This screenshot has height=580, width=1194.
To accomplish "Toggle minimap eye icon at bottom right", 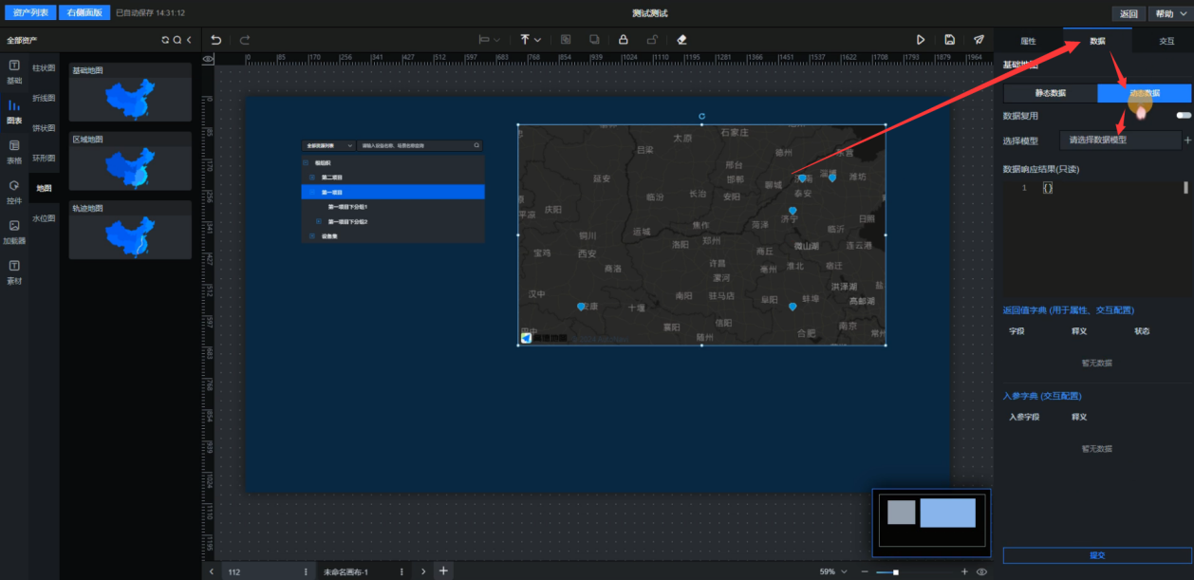I will pos(981,571).
